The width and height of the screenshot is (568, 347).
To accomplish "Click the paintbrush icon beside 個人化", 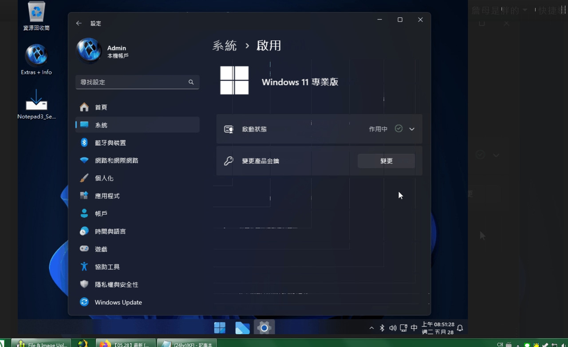I will (84, 178).
